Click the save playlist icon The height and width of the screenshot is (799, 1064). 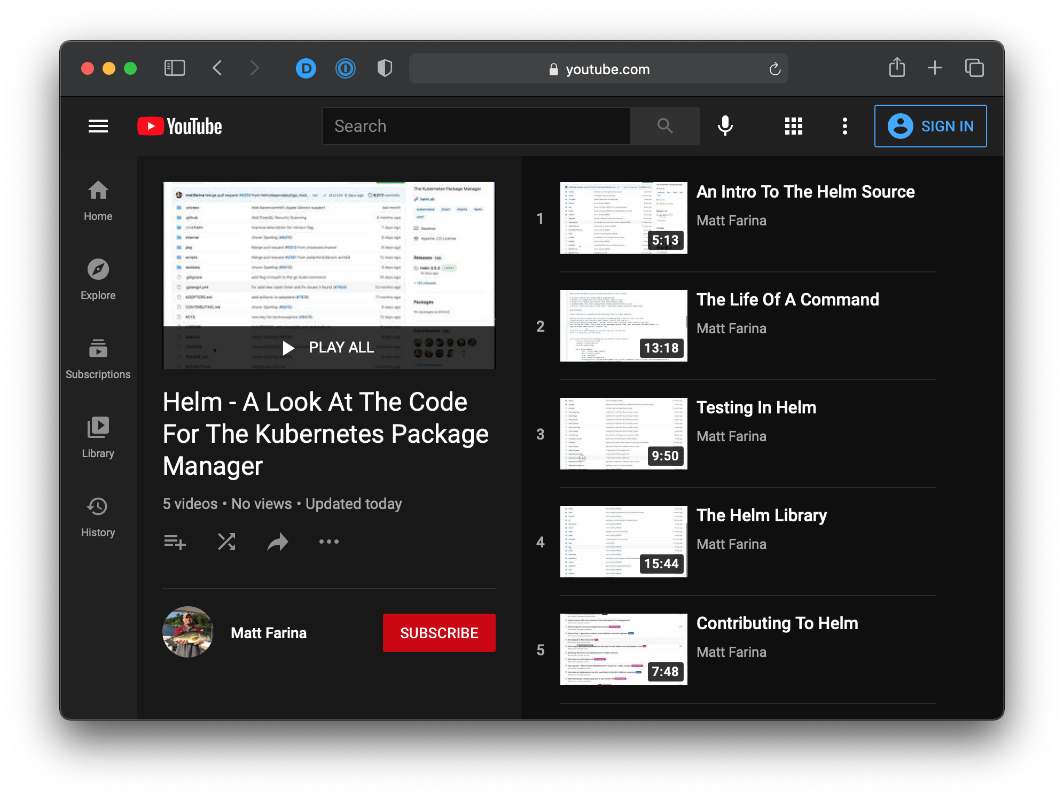(175, 542)
